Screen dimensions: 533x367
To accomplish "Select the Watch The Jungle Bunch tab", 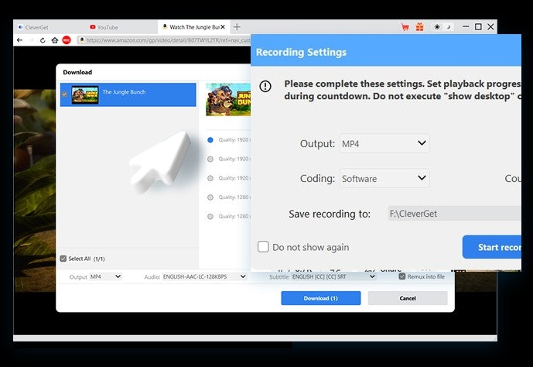I will [x=194, y=27].
